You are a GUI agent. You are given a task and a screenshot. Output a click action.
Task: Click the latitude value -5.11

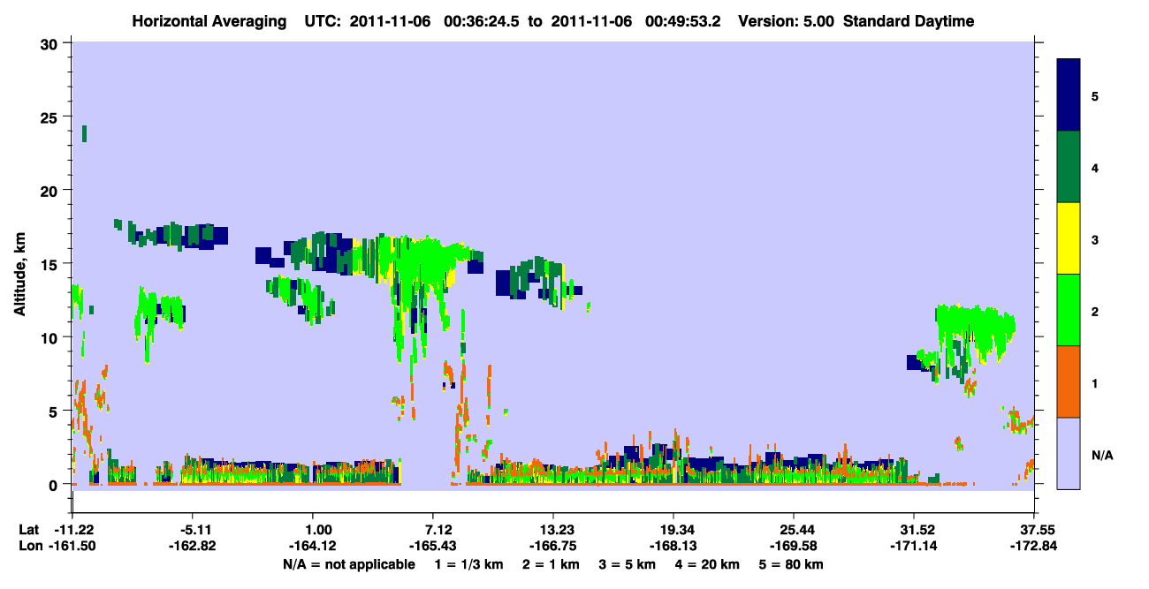tap(193, 530)
